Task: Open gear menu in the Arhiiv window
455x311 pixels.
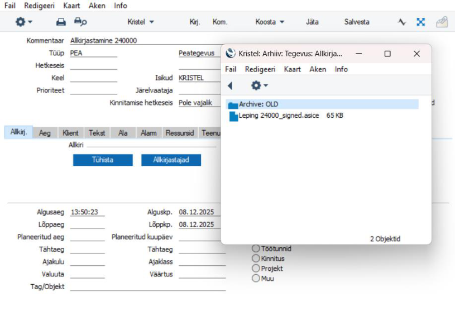Action: 259,85
